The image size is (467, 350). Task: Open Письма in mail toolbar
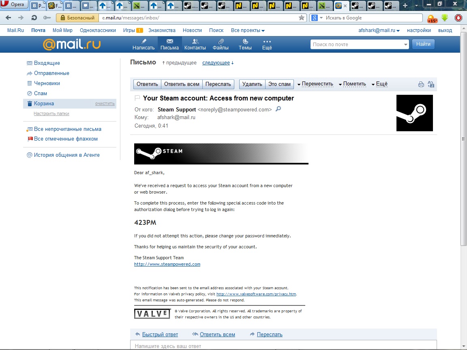coord(169,44)
